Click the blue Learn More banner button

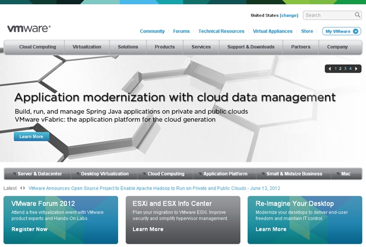pyautogui.click(x=31, y=137)
